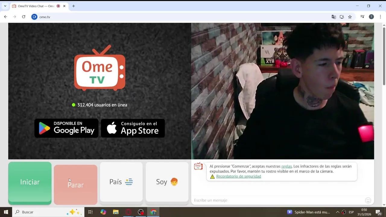
Task: Click the Uruguay flag icon
Action: pos(129,182)
